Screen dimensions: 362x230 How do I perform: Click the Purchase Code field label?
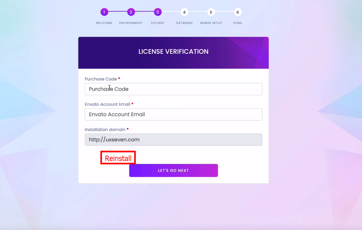pos(101,79)
